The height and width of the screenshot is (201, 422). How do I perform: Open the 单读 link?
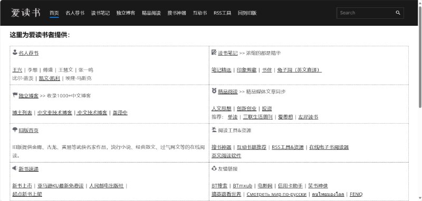(233, 117)
